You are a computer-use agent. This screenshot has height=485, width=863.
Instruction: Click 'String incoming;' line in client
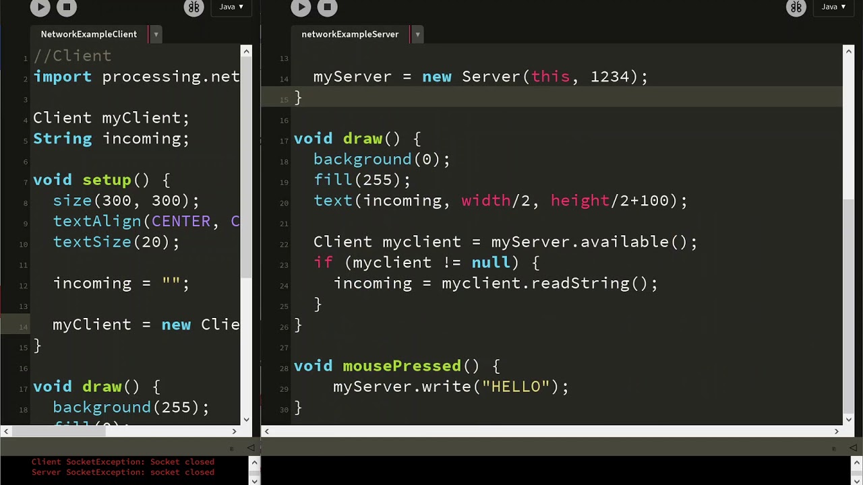coord(111,139)
